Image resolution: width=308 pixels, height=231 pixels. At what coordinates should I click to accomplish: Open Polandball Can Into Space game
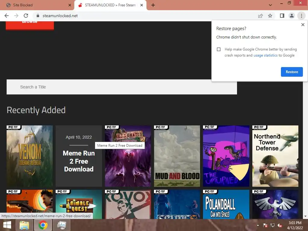(226, 204)
